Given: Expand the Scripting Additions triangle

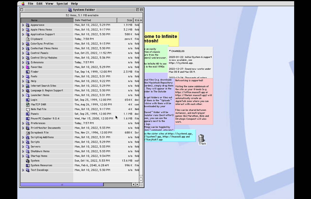Looking at the screenshot, I should pyautogui.click(x=23, y=137).
